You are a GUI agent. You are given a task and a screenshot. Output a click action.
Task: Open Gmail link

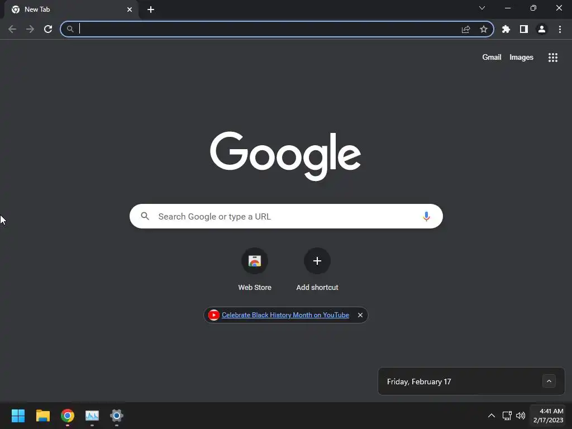pyautogui.click(x=492, y=58)
